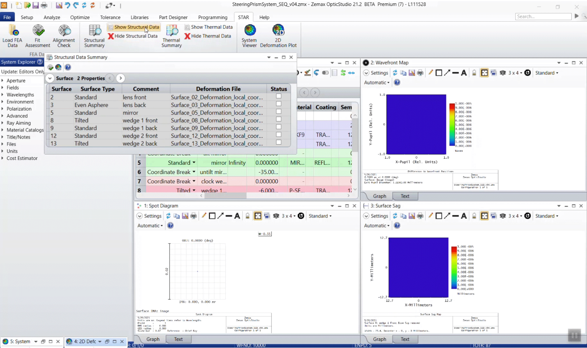Open the 2D Deformation Plot

(x=278, y=36)
